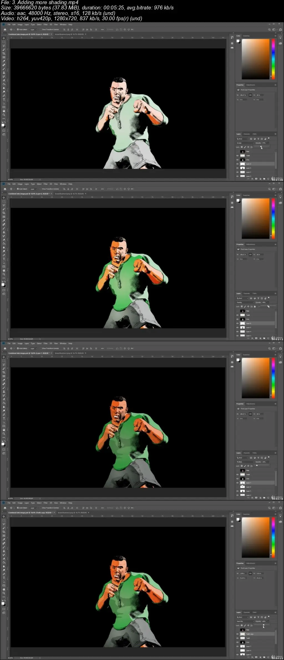Open the workspace switcher in the bottom frame
284x660 pixels.
pos(274,508)
